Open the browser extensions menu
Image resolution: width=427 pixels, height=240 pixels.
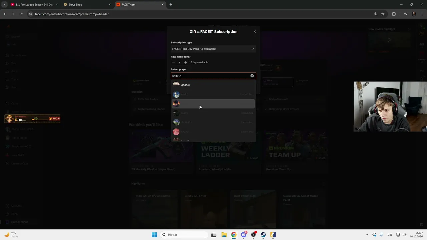[x=394, y=14]
